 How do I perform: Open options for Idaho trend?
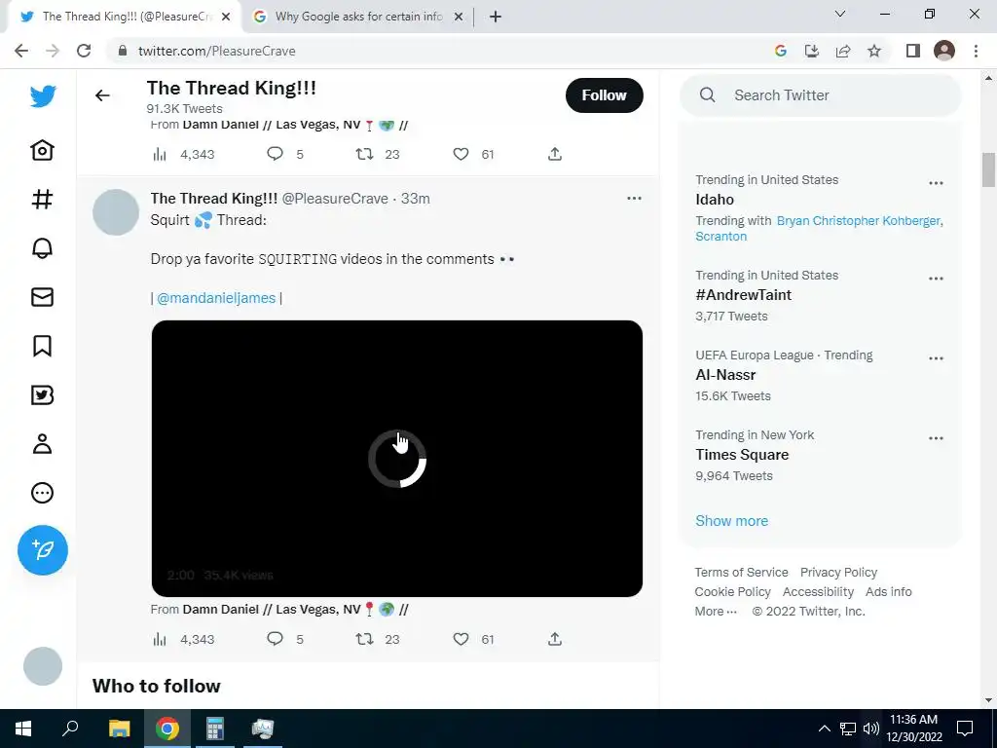[x=936, y=183]
